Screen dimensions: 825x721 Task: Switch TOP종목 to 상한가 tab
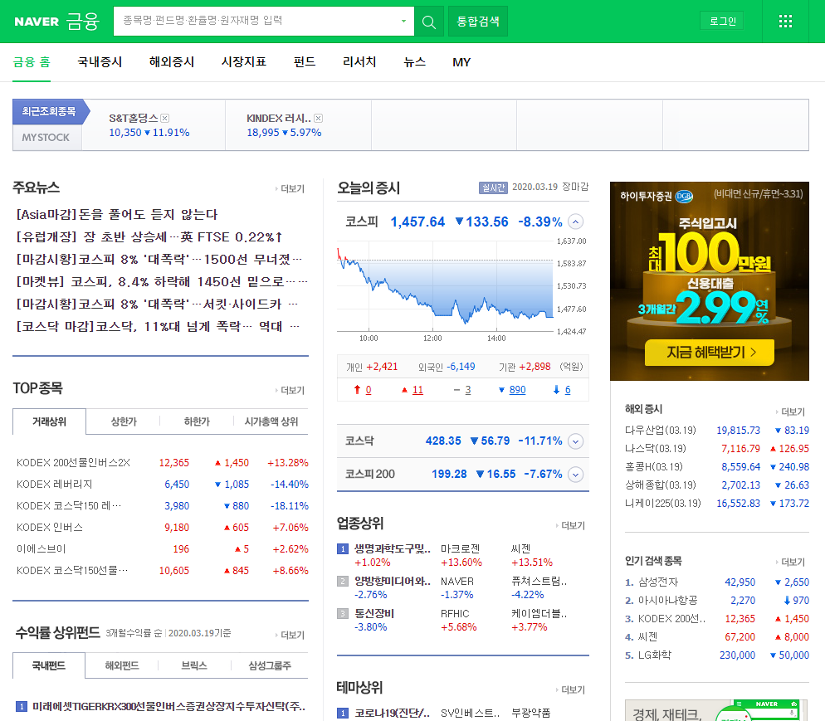coord(124,421)
